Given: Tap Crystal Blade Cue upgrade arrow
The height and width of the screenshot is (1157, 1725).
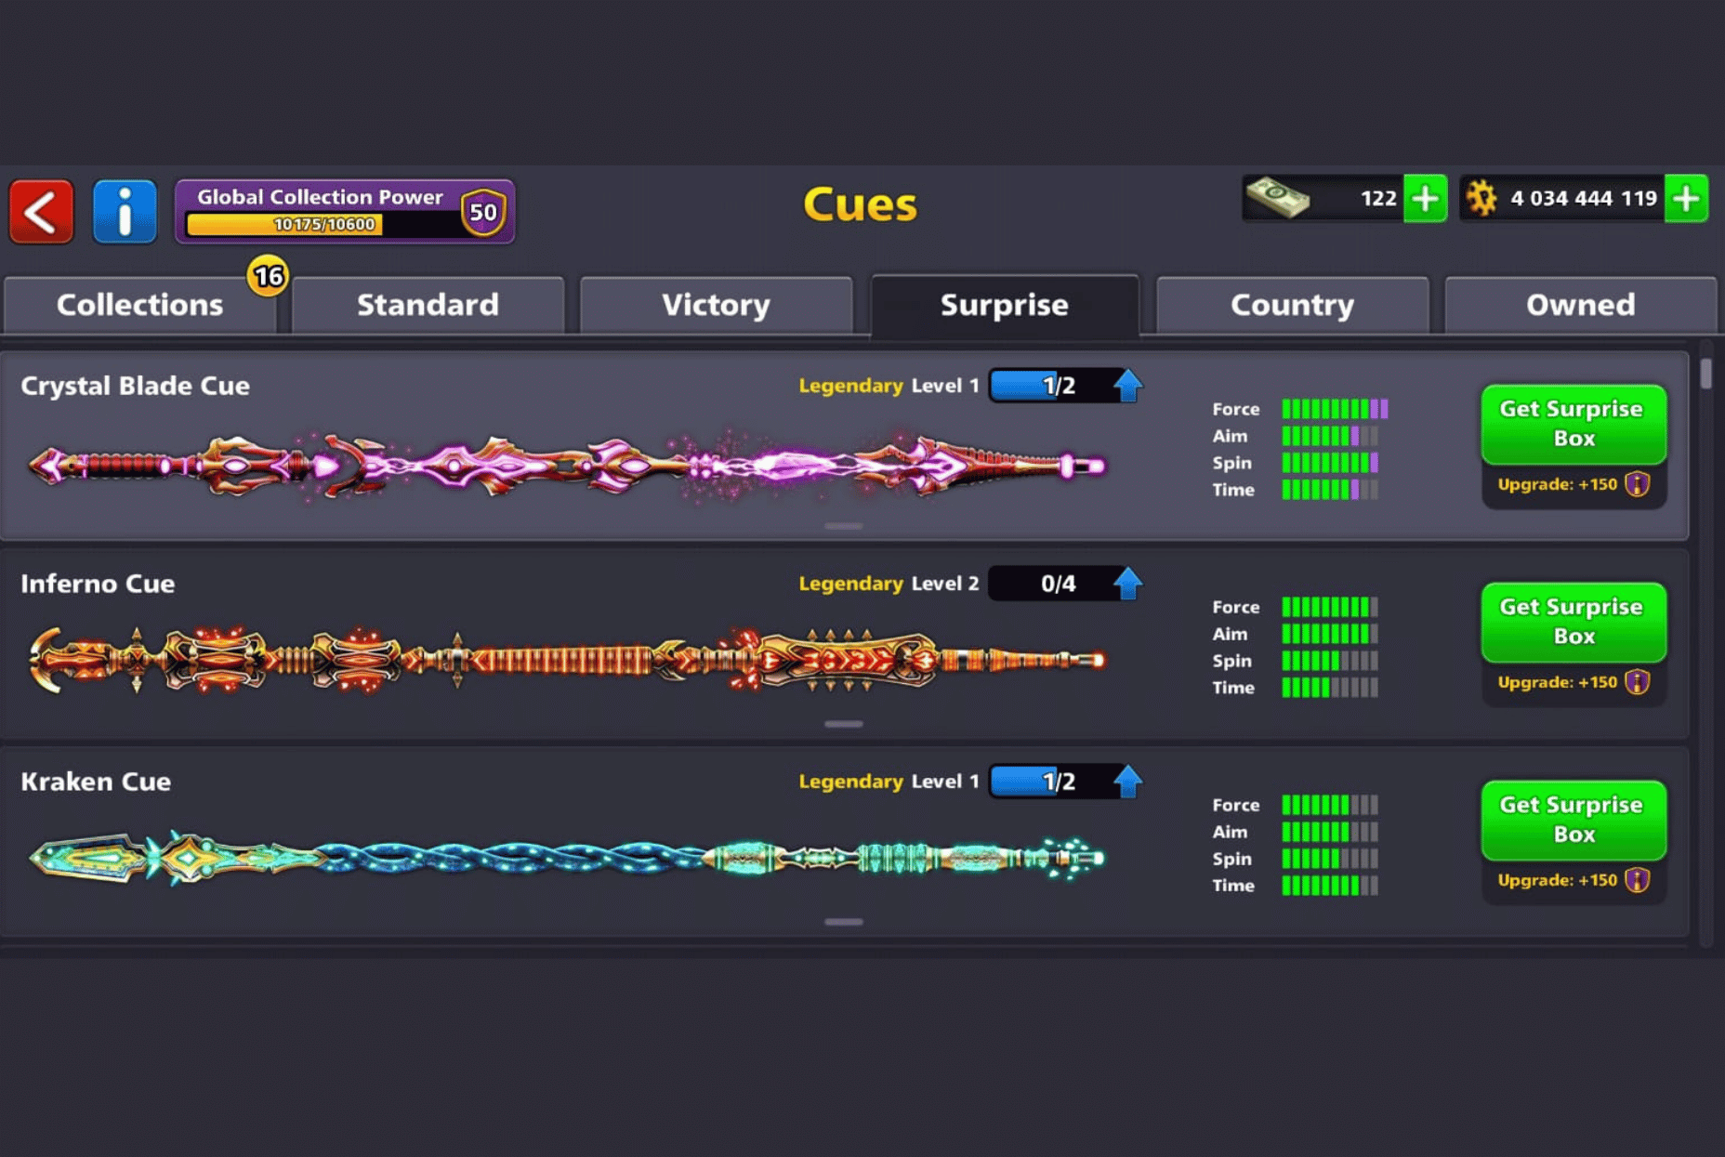Looking at the screenshot, I should pos(1128,385).
